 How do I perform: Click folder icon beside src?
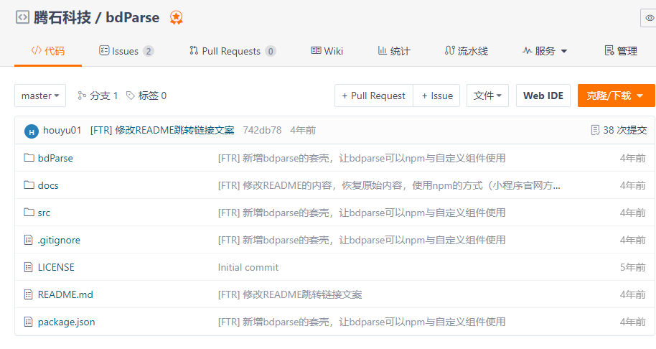coord(29,212)
